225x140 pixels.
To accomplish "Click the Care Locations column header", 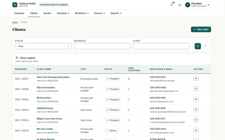I will (x=134, y=69).
